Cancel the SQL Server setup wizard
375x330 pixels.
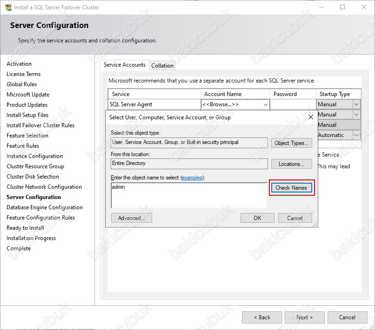pos(347,317)
